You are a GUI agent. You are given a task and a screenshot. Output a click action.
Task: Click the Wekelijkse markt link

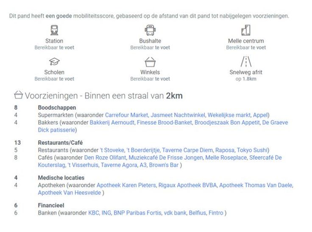tap(230, 115)
